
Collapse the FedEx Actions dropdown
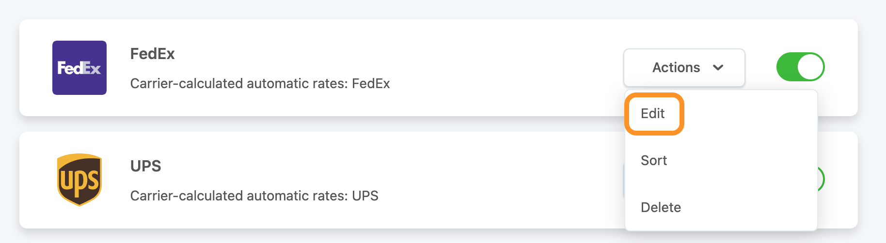point(684,67)
